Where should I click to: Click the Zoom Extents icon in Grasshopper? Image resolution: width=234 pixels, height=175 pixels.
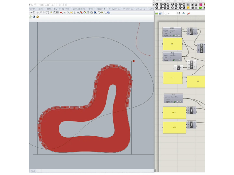tap(179, 13)
